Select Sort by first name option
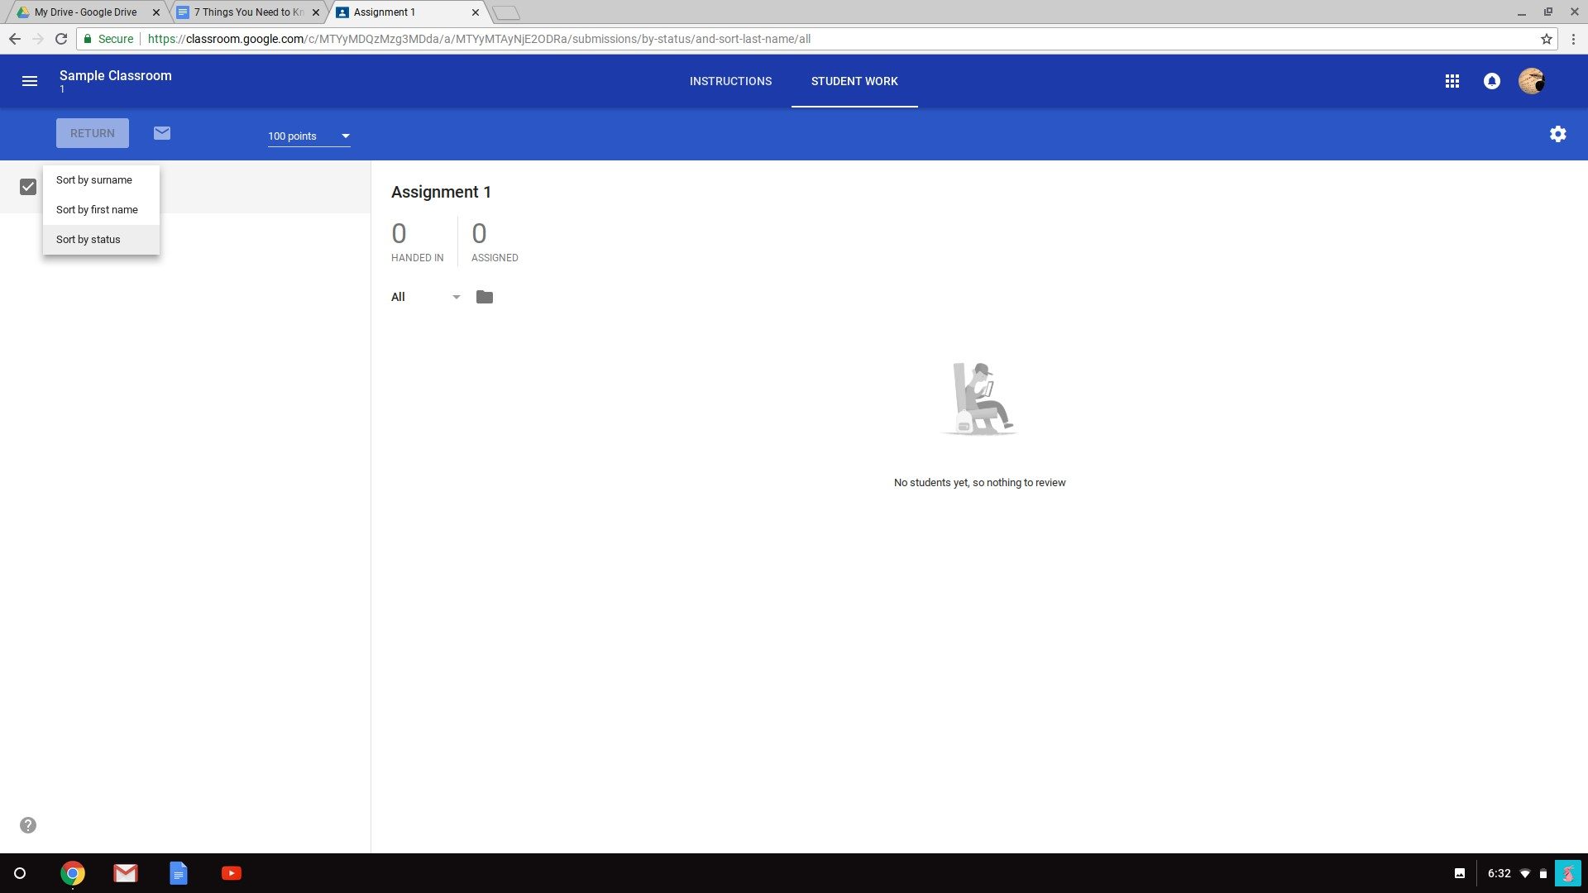1588x893 pixels. coord(97,209)
